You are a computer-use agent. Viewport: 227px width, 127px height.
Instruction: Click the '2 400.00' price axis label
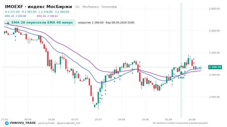214,53
